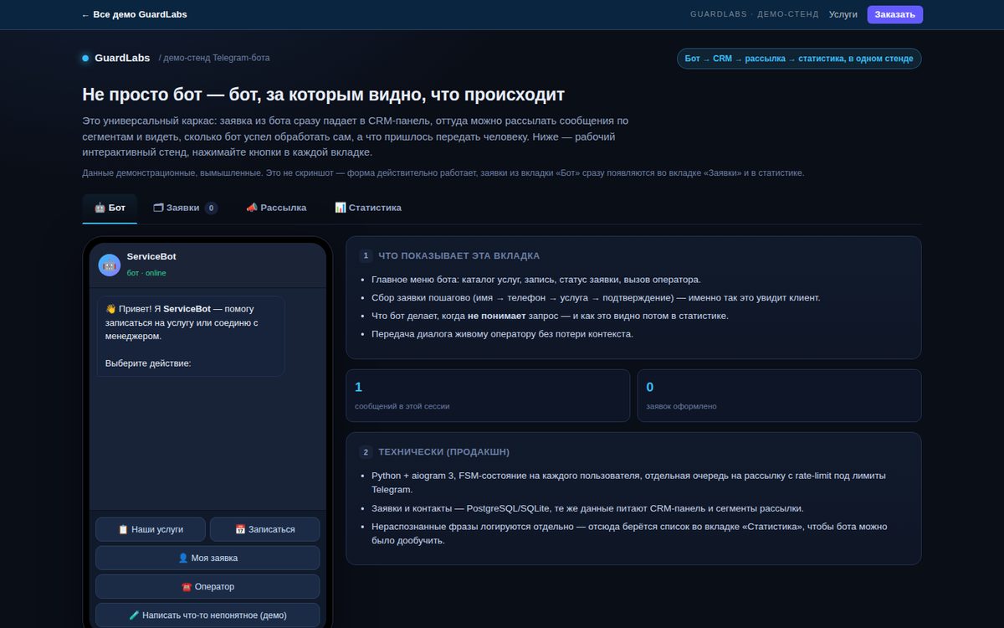
Task: Click the Python + aiogram 3 bullet
Action: [628, 482]
